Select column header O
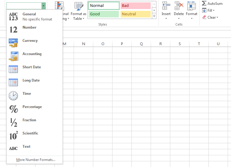Screen dimensions: 231x167 pos(103,44)
